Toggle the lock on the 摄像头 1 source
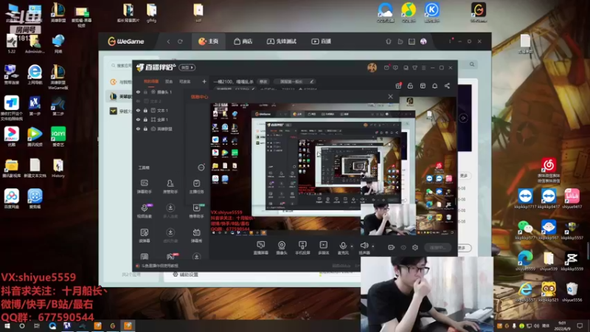Viewport: 590px width, 332px height. coord(145,91)
